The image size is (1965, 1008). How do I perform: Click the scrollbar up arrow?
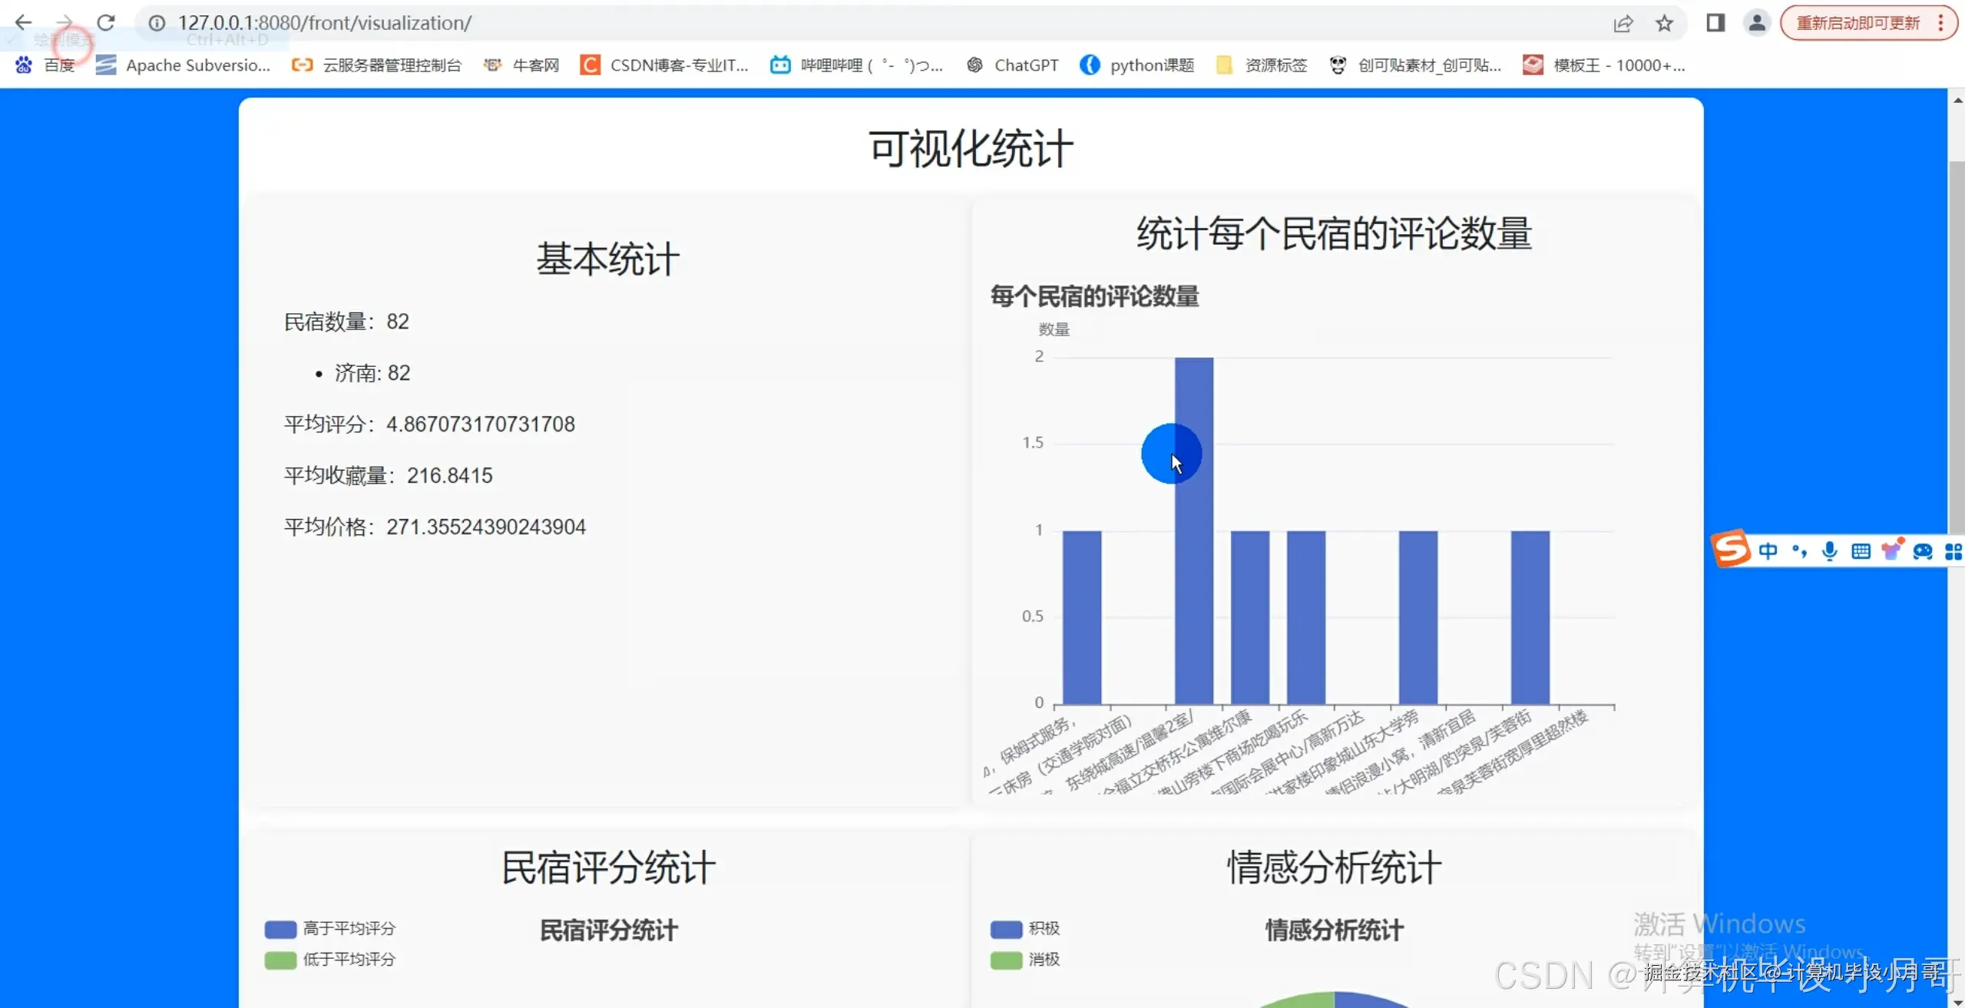coord(1957,100)
